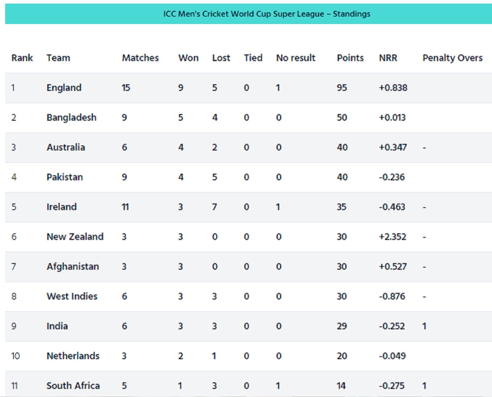The image size is (492, 397).
Task: Open the New Zealand entry
Action: pyautogui.click(x=75, y=237)
